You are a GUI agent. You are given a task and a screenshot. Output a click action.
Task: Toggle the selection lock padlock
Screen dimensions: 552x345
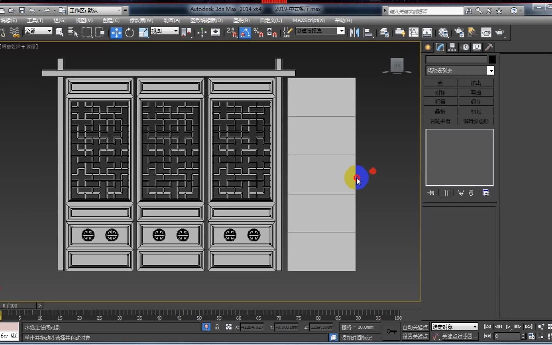pyautogui.click(x=217, y=327)
